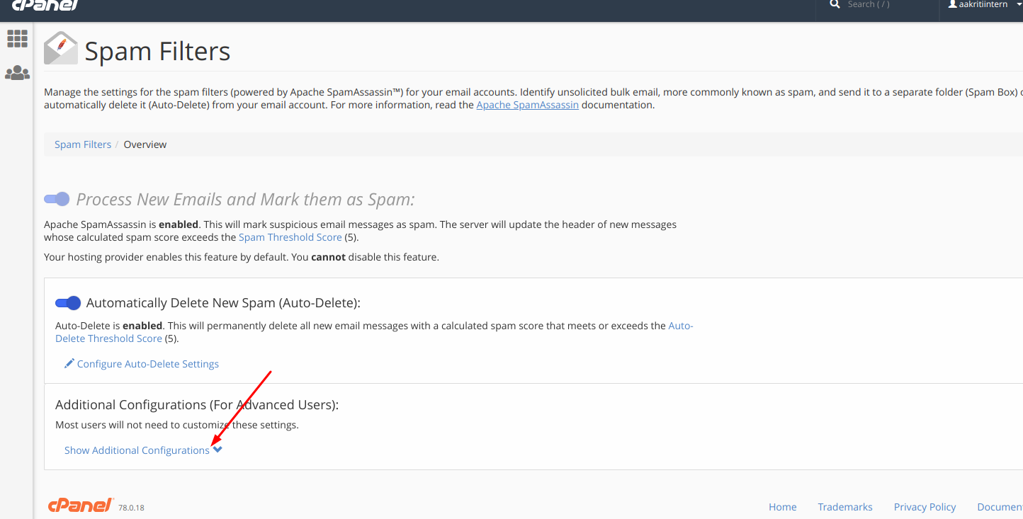Click pencil icon beside Configure Auto-Delete Settings

pyautogui.click(x=69, y=363)
